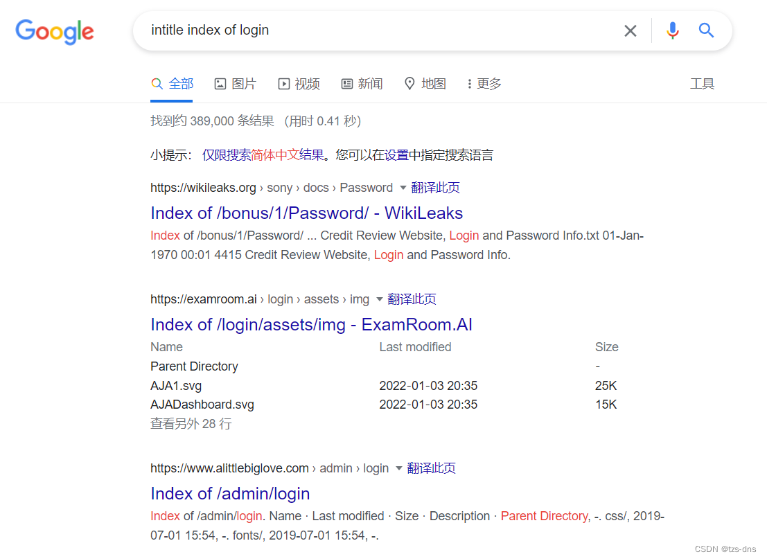Click 翻译此页 for alittlebiglove result
This screenshot has height=559, width=767.
click(431, 468)
